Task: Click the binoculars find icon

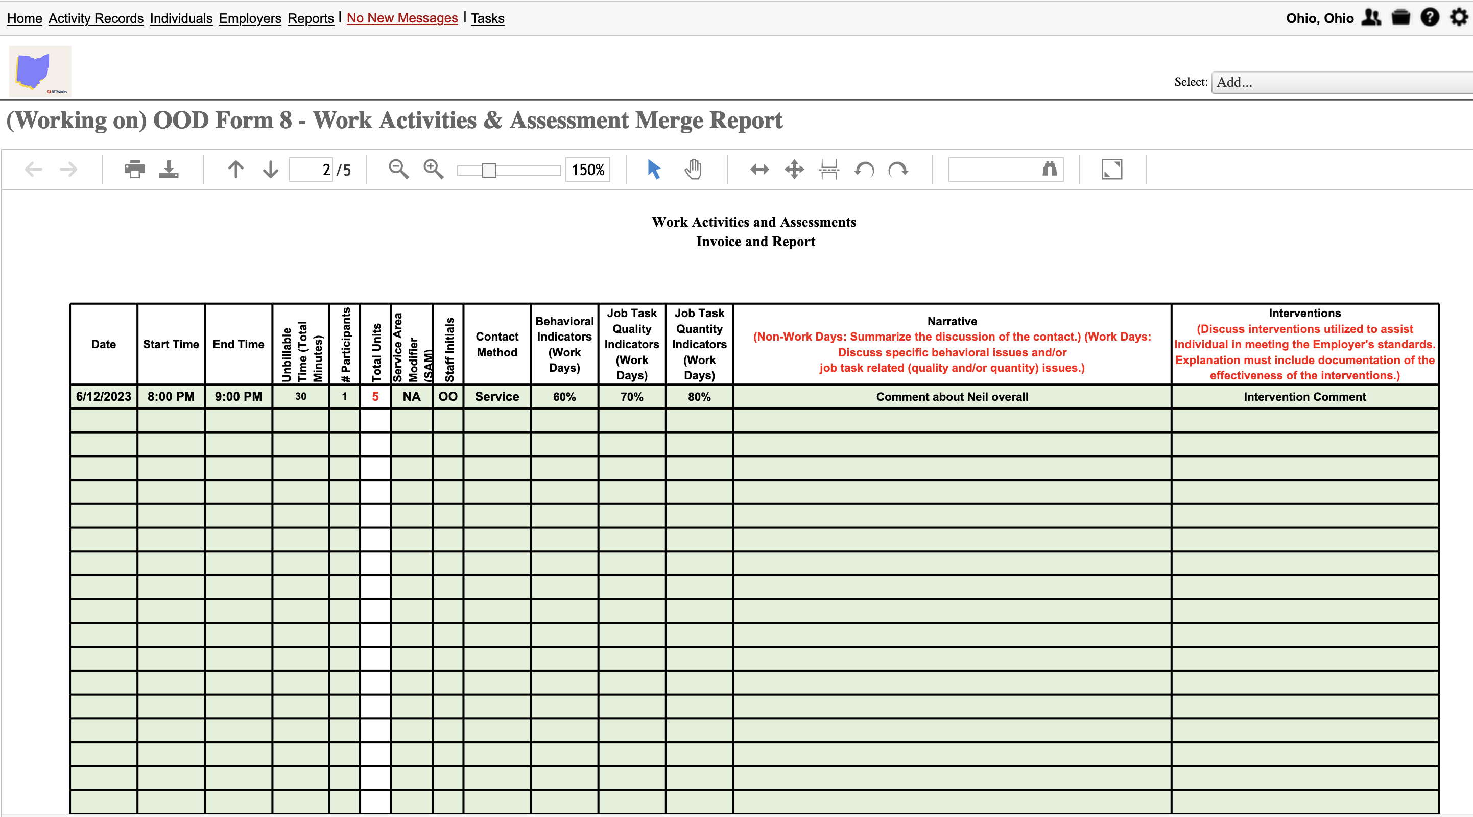Action: (x=1050, y=169)
